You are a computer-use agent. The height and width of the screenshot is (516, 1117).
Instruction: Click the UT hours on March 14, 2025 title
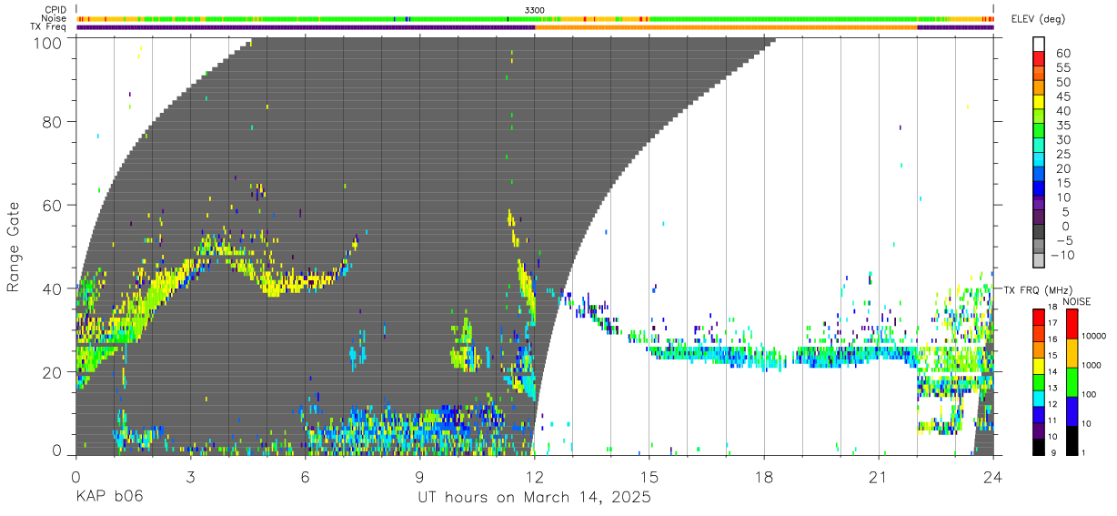click(x=535, y=499)
